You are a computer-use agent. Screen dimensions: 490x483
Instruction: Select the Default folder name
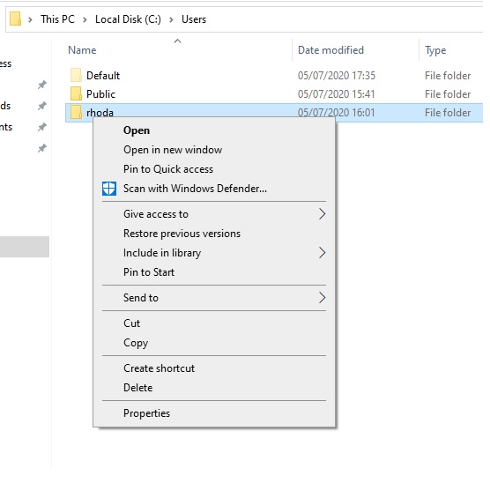pyautogui.click(x=103, y=76)
